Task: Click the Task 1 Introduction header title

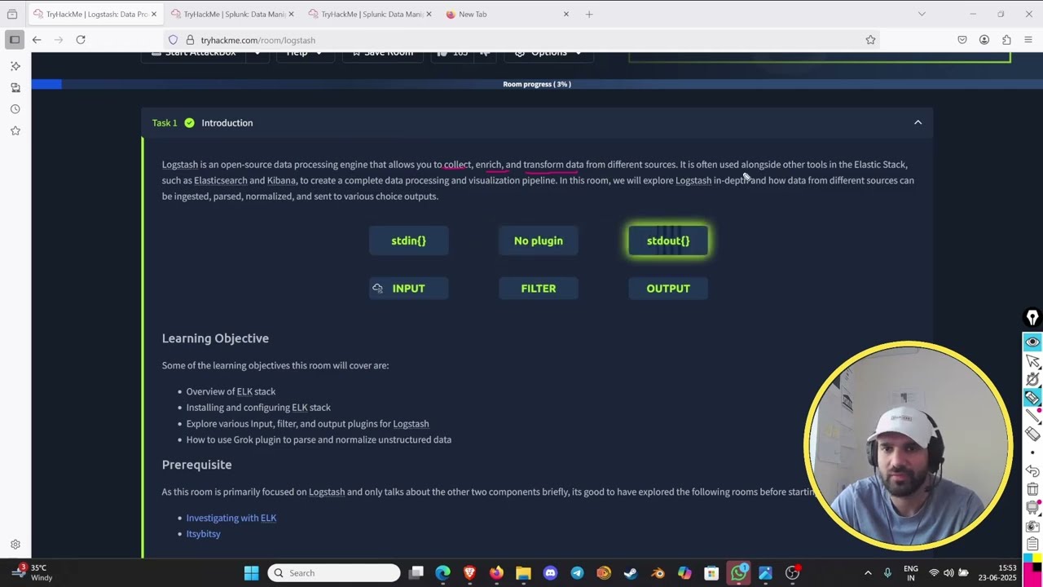Action: coord(227,122)
